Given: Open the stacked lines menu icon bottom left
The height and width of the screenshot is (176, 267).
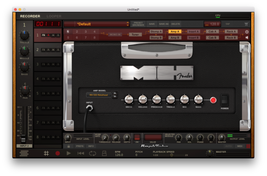Looking at the screenshot, I should click(x=24, y=153).
